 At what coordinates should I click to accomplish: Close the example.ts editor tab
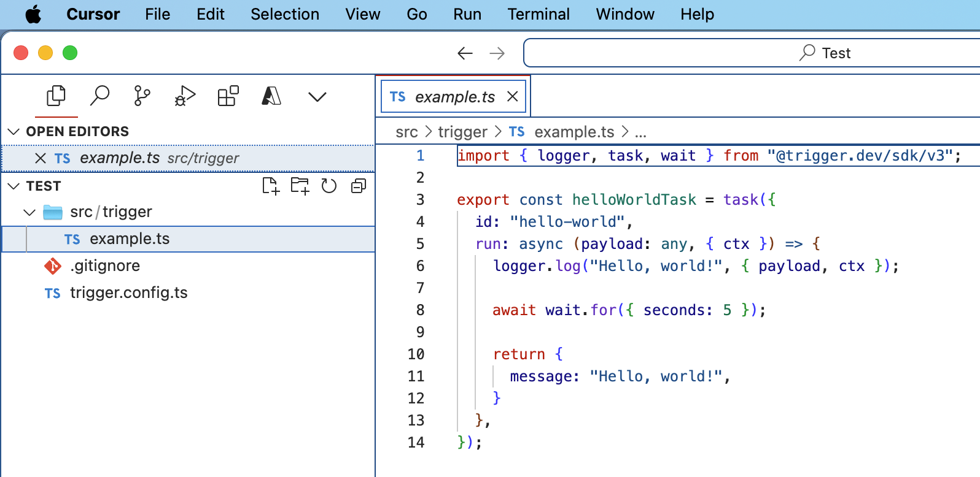(x=513, y=96)
